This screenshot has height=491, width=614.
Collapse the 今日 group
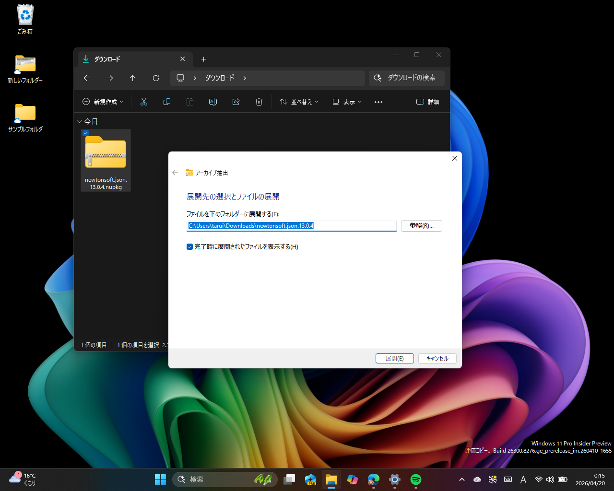(79, 122)
